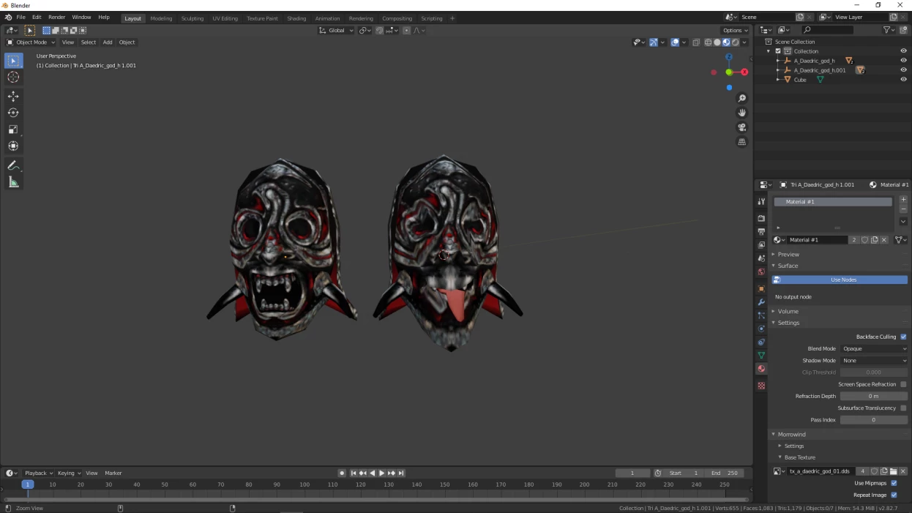Screen dimensions: 912x513
Task: Click the play animation button
Action: (x=381, y=473)
